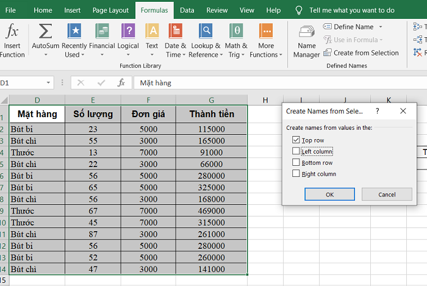Select the cell containing 115000

tap(211, 129)
